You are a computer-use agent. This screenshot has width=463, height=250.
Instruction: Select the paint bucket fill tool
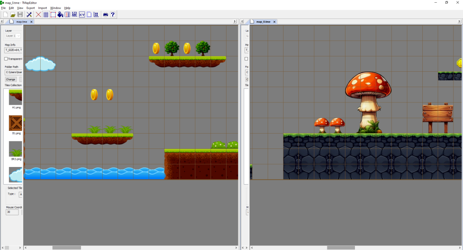point(60,14)
